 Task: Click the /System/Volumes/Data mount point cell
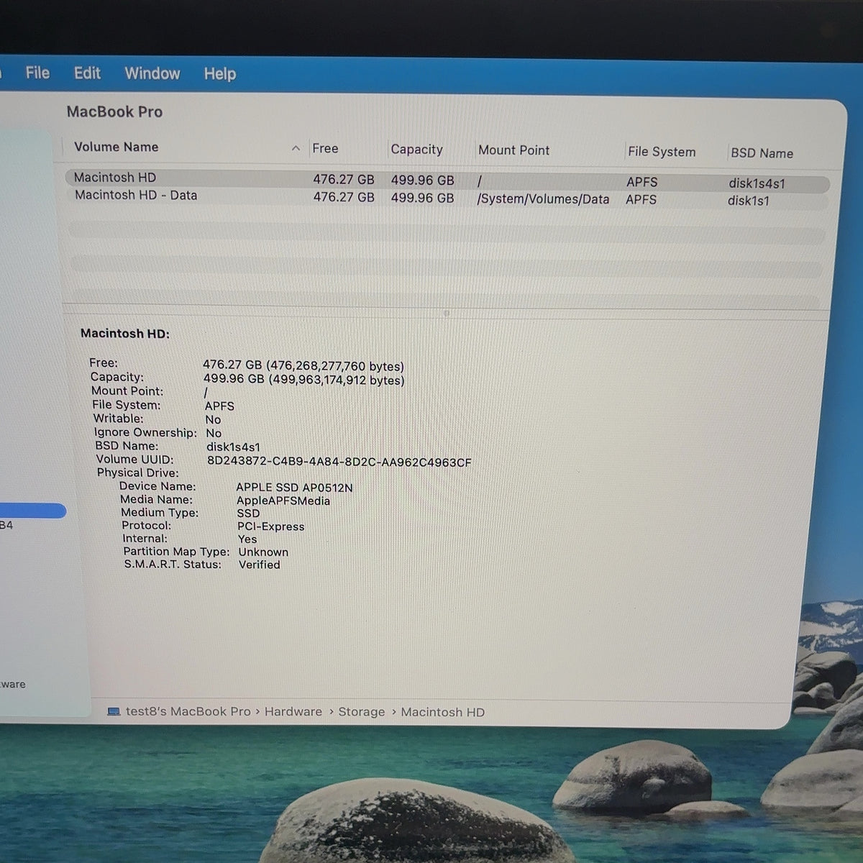543,199
